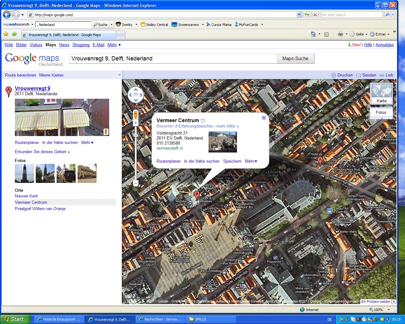Click the pegman icon on street photo

pyautogui.click(x=106, y=132)
